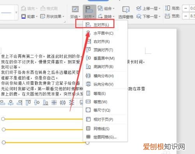Image resolution: width=195 pixels, height=154 pixels.
Task: Click text line 我可以等。
Action: pos(11,67)
